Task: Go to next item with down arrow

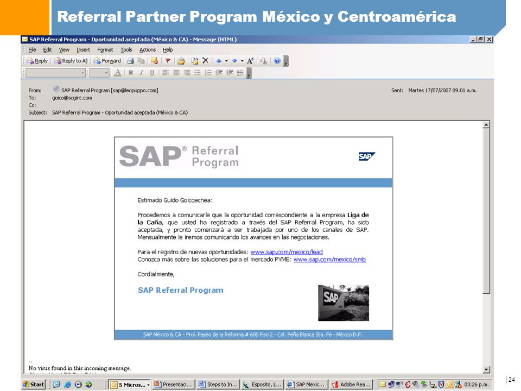Action: [x=234, y=61]
